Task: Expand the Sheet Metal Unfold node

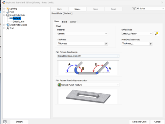Action: [4, 25]
